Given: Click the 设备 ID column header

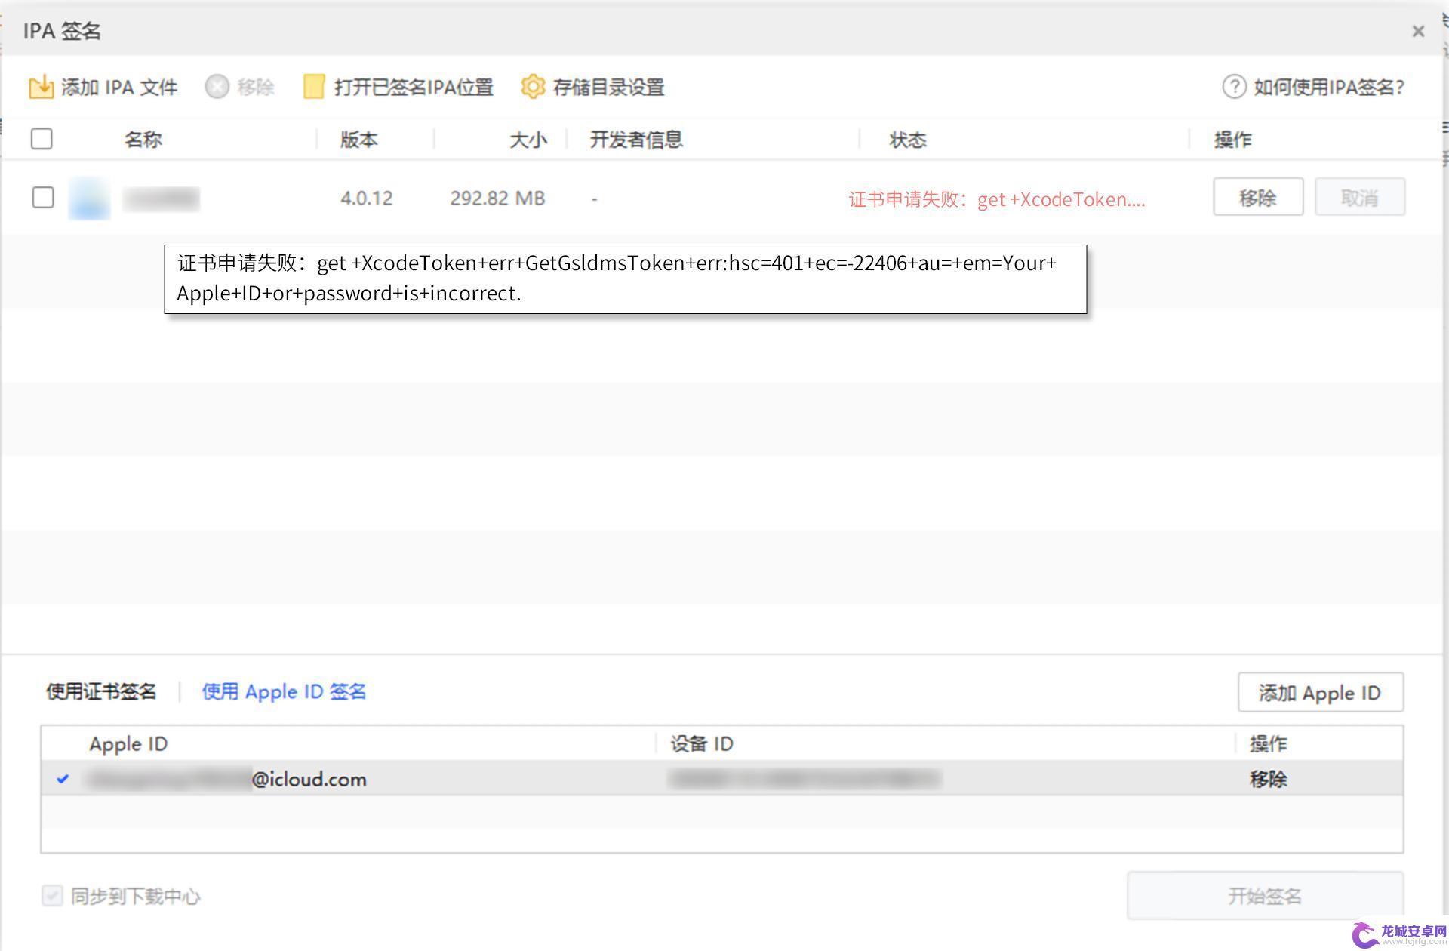Looking at the screenshot, I should [702, 744].
